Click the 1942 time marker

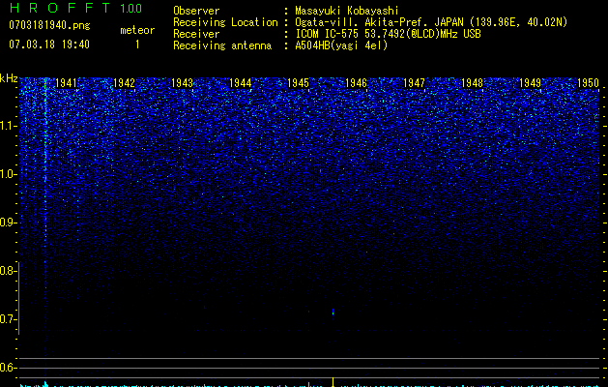(124, 83)
